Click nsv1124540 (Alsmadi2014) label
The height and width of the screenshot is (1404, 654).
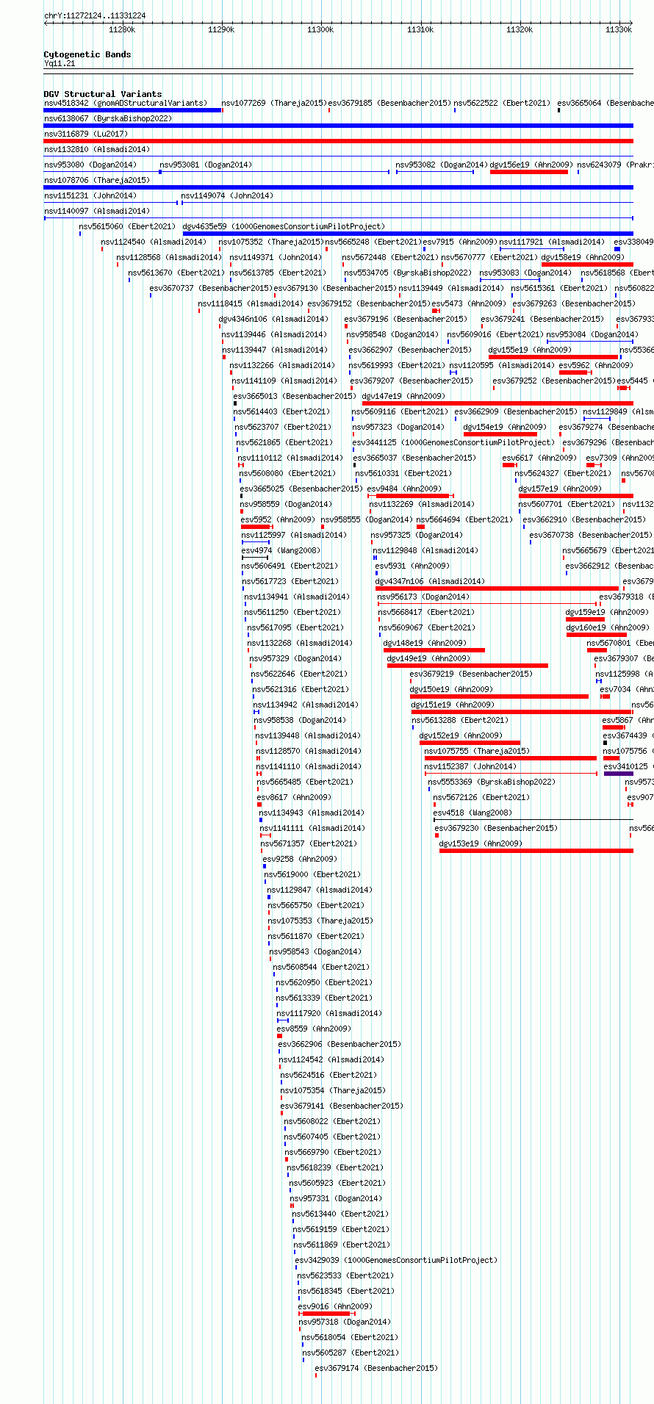coord(154,242)
